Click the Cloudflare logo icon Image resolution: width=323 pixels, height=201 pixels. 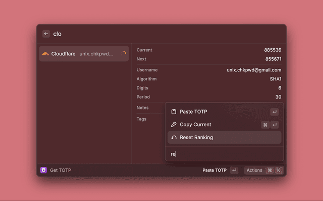pos(45,54)
